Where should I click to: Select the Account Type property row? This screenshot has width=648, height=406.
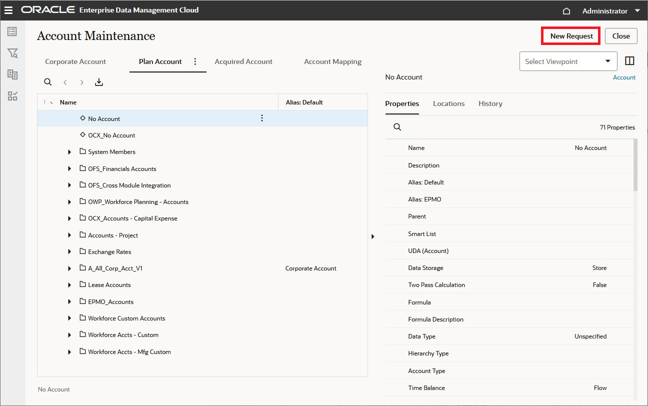click(509, 371)
